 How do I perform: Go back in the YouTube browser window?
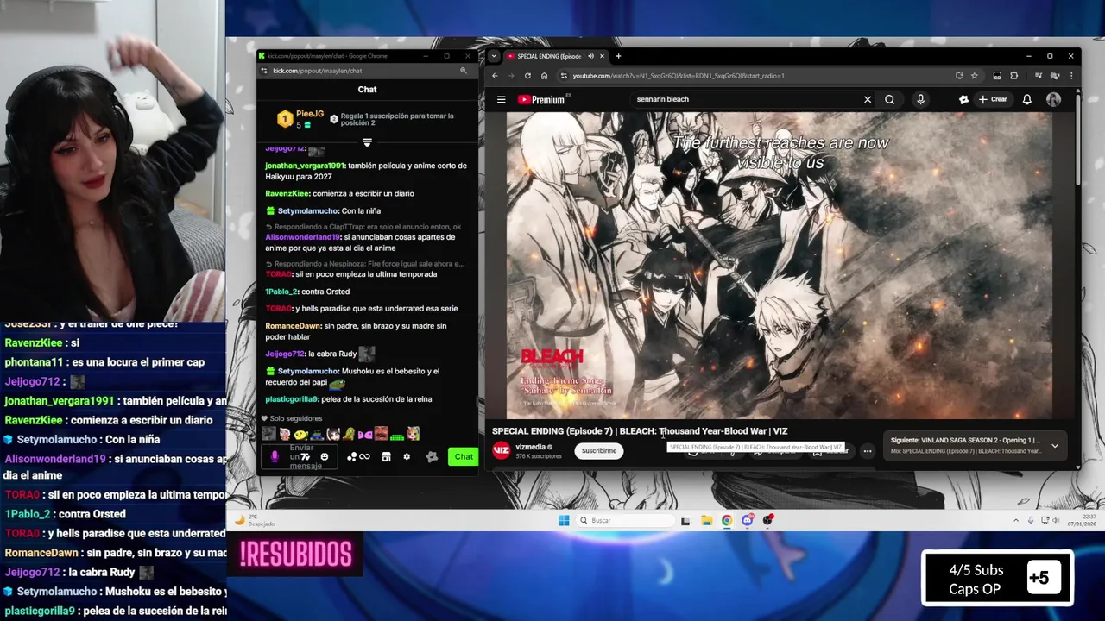pyautogui.click(x=495, y=76)
